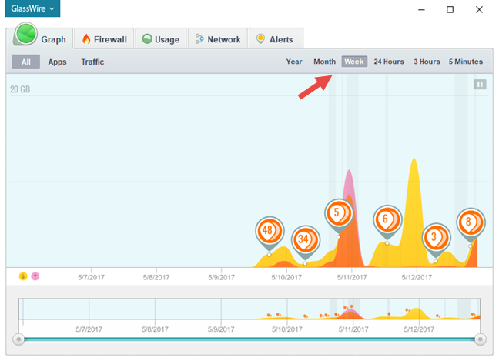Open the alert marker showing 5
499x361 pixels.
coord(339,214)
